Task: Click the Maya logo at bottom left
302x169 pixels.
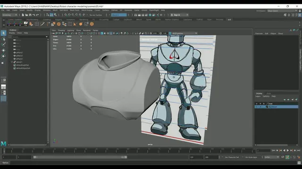Action: click(x=3, y=143)
